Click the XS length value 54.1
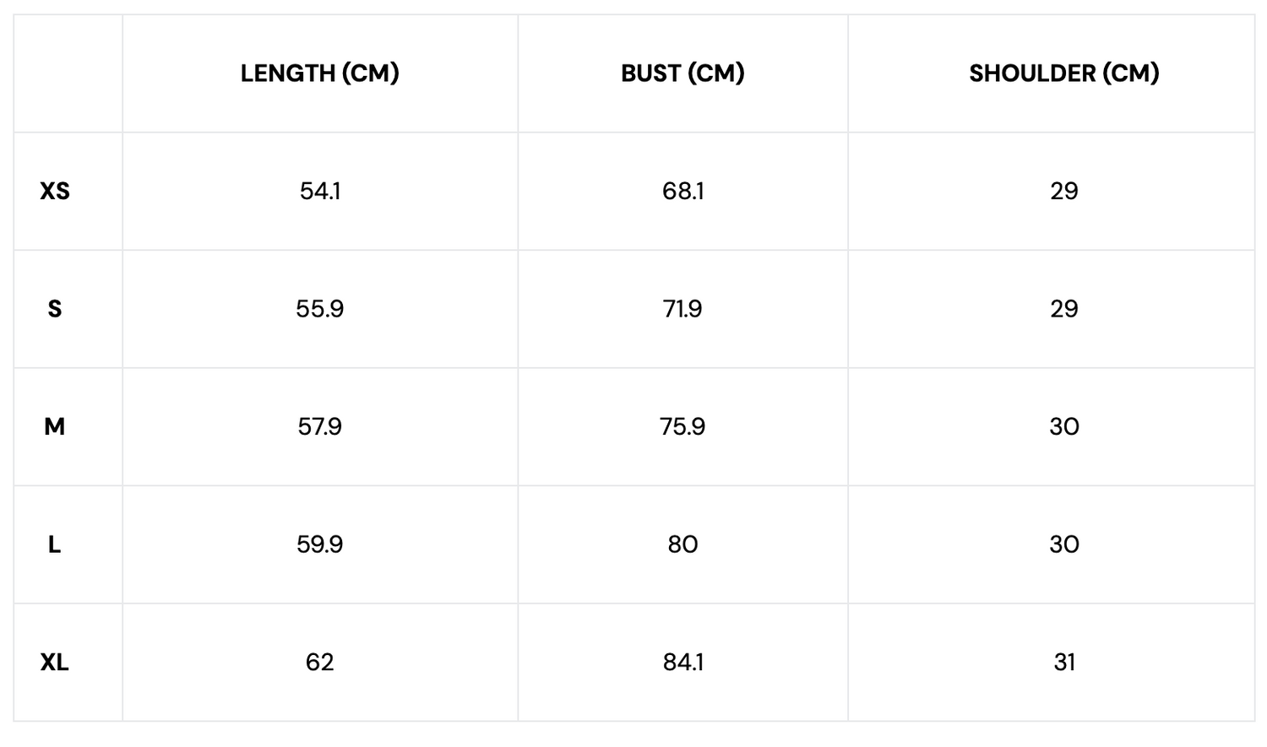 pyautogui.click(x=319, y=191)
